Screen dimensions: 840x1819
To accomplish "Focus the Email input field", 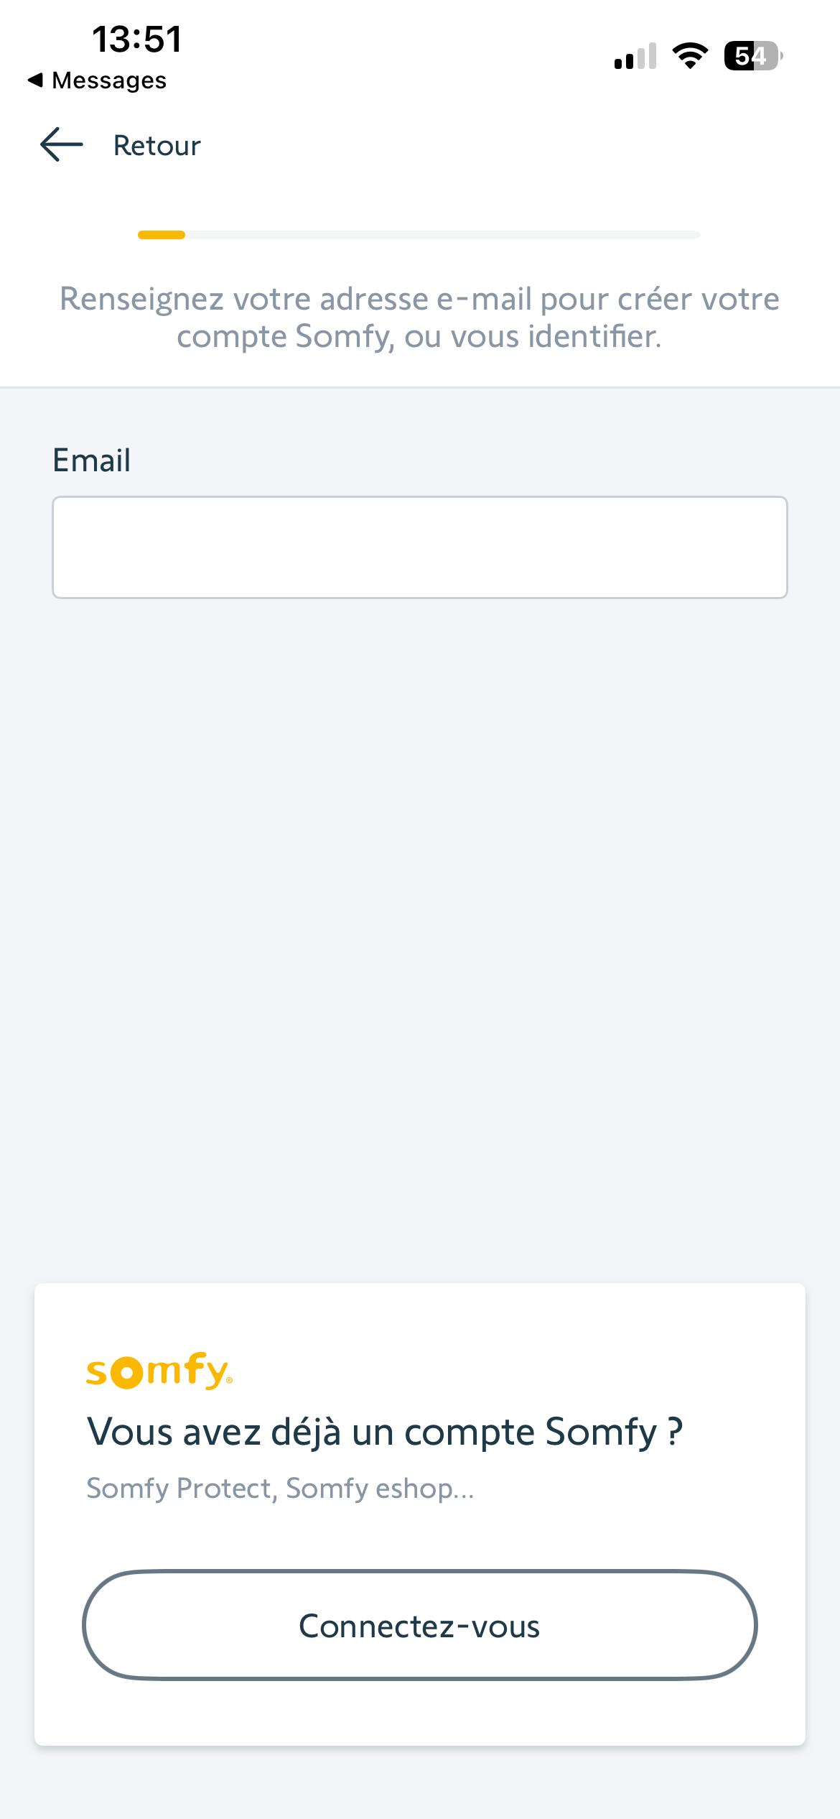I will click(x=420, y=547).
